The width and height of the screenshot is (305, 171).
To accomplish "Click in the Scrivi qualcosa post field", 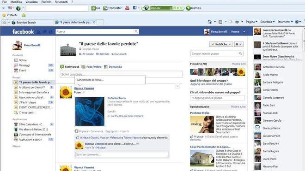I will point(121,74).
